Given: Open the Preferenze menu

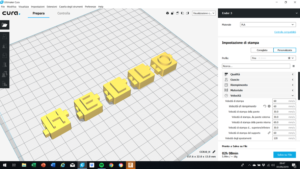Looking at the screenshot, I should point(90,6).
